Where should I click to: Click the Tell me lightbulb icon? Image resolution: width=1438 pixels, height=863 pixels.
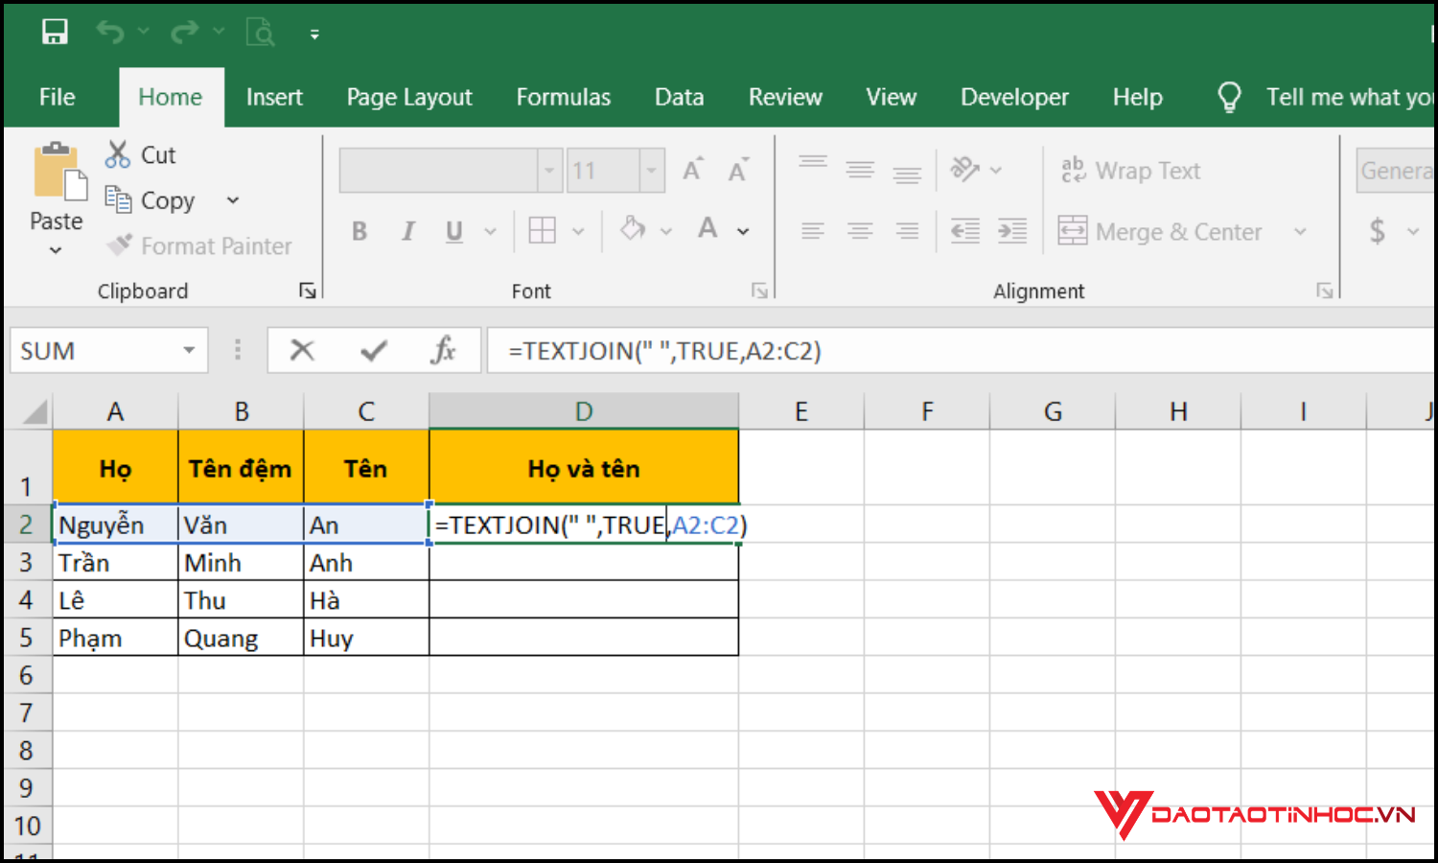(1228, 97)
